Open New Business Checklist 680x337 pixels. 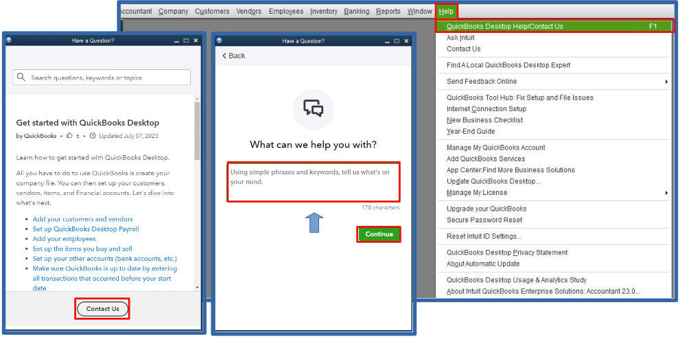pyautogui.click(x=485, y=120)
